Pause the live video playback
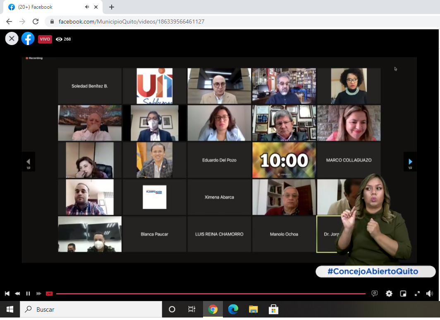Image resolution: width=440 pixels, height=320 pixels. 28,294
